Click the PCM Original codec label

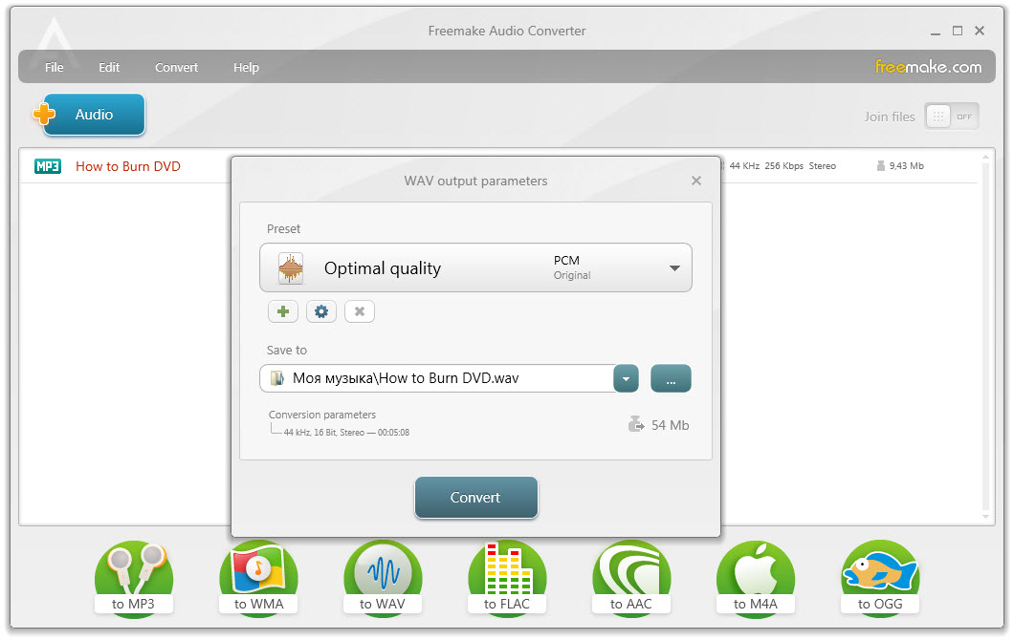[572, 267]
